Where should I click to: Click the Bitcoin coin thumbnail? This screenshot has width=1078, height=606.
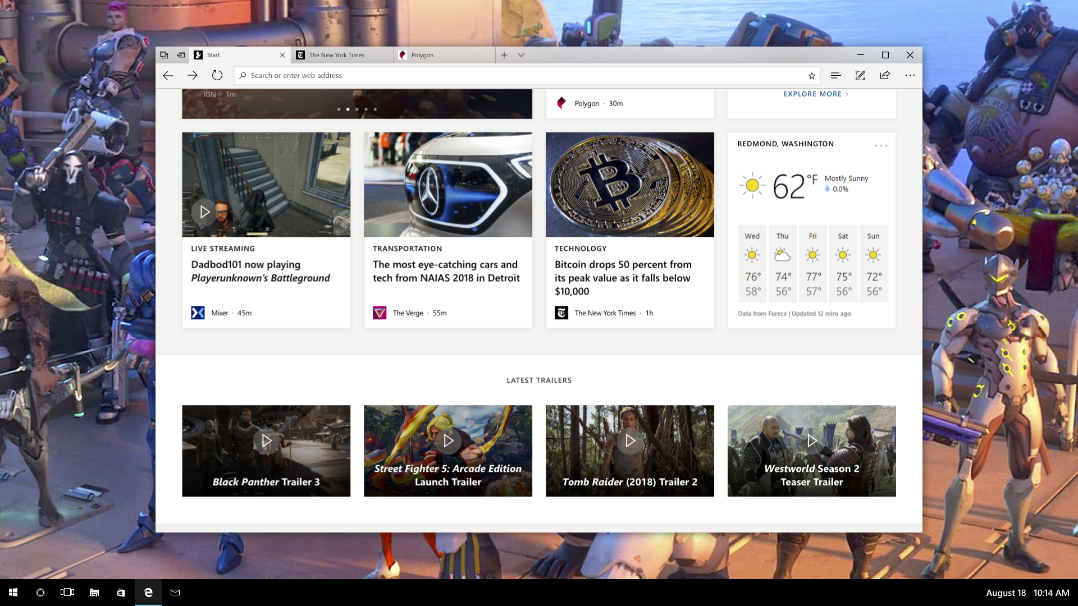[x=630, y=185]
